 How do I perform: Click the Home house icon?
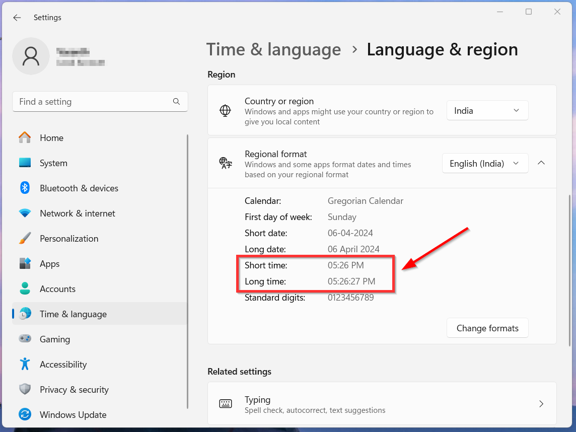click(x=25, y=138)
